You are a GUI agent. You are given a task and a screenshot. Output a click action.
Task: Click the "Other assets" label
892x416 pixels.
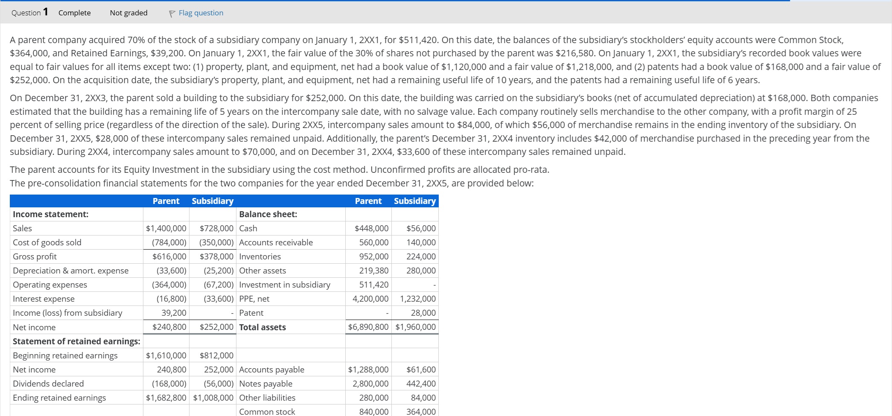[x=262, y=271]
